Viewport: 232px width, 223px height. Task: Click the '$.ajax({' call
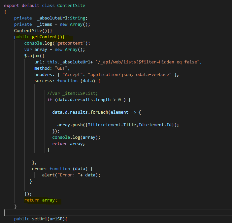[34, 56]
